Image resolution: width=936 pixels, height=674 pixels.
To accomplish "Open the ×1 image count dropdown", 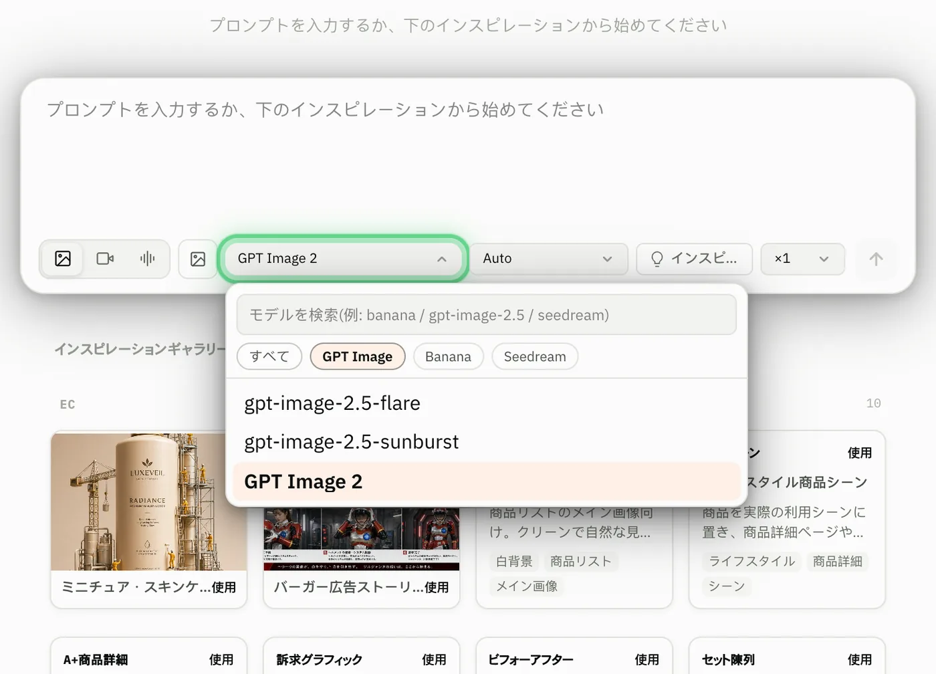I will (802, 259).
